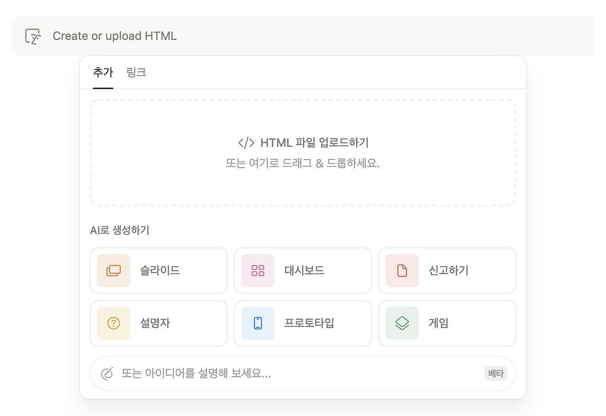This screenshot has height=416, width=606.
Task: Click the pencil icon in idea field
Action: [107, 373]
